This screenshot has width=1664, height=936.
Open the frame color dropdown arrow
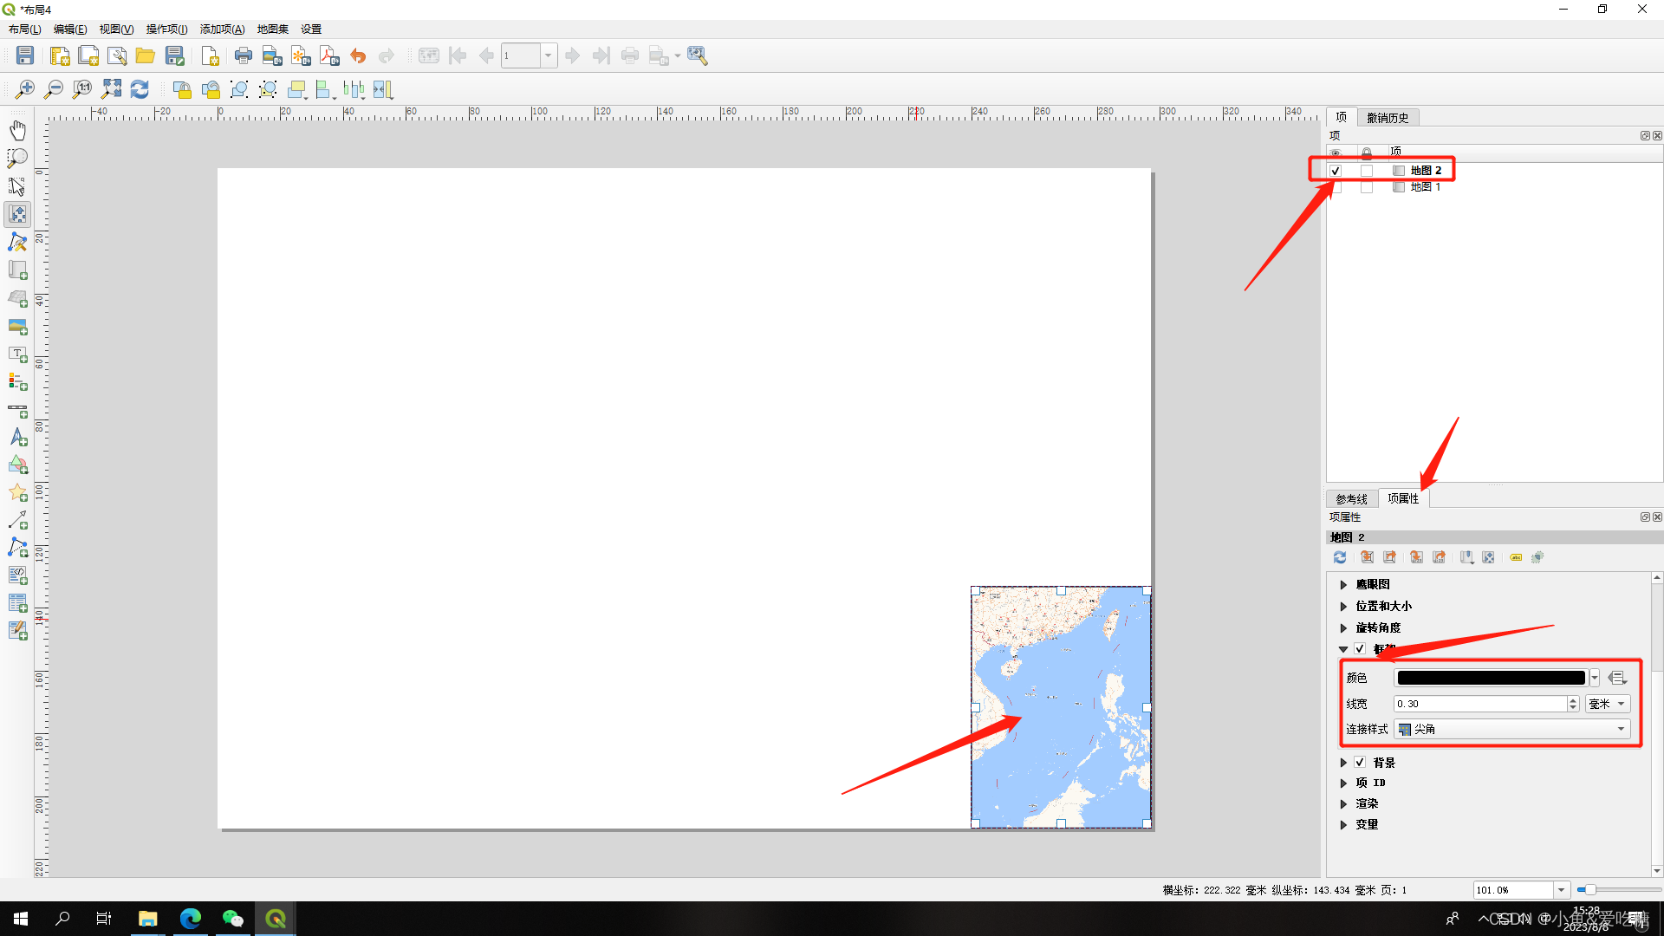pyautogui.click(x=1595, y=679)
